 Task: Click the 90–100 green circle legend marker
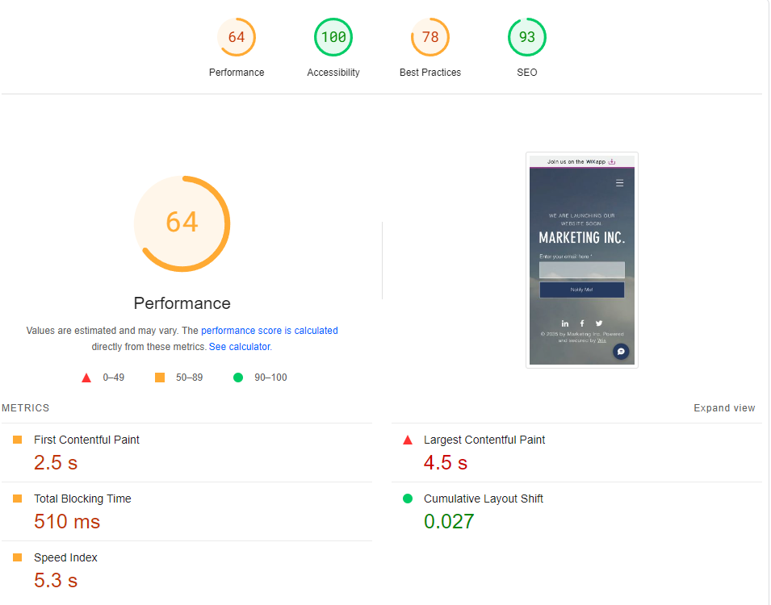click(240, 377)
